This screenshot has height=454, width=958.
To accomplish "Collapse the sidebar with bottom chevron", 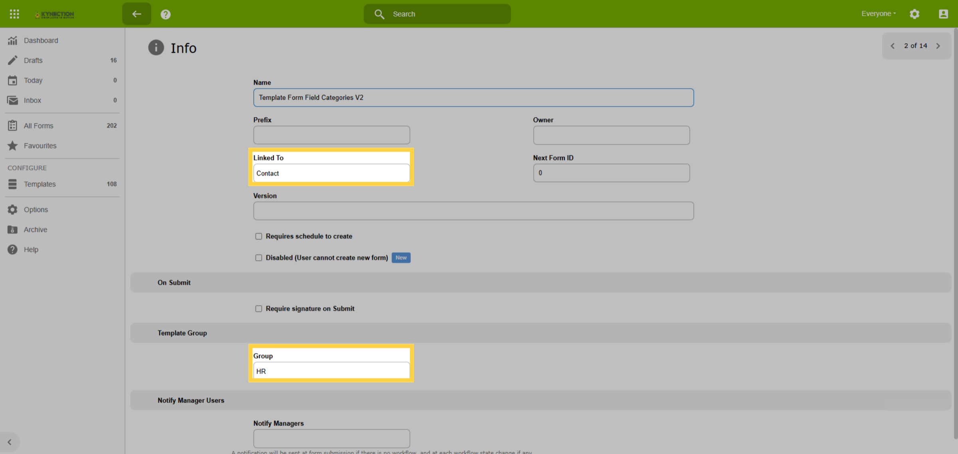I will (x=10, y=442).
